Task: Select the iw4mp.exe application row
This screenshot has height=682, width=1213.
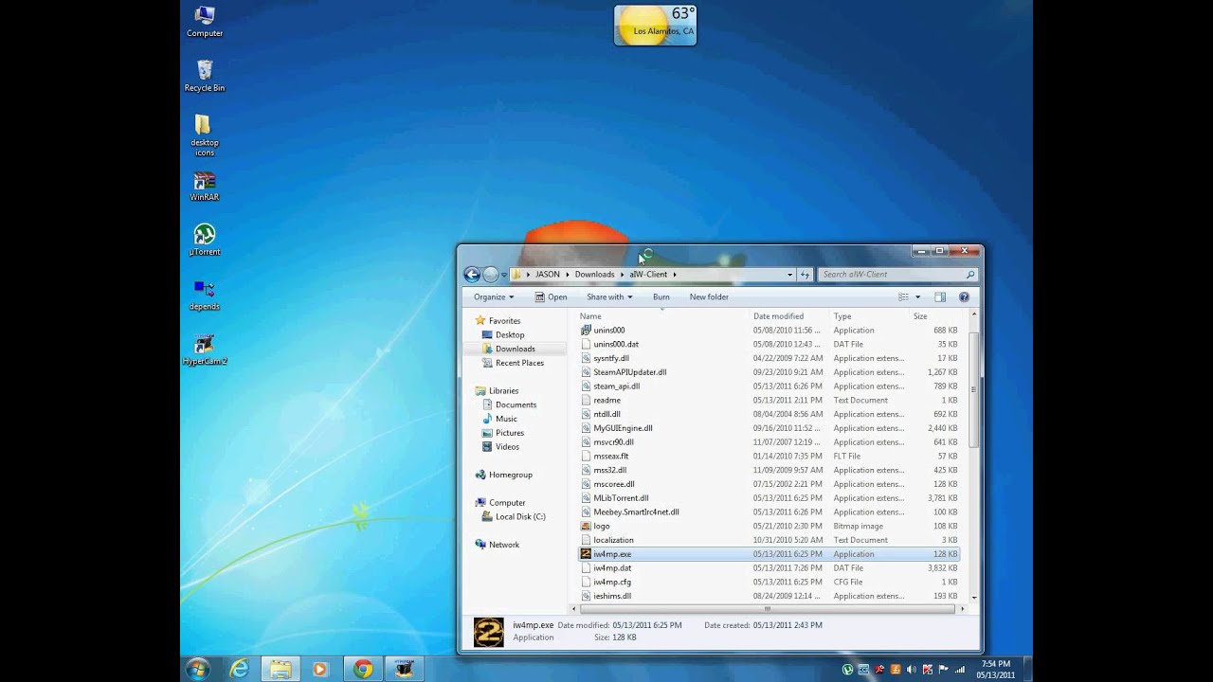Action: pos(769,554)
